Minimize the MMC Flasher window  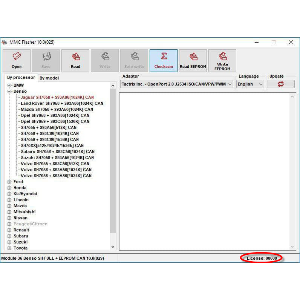click(x=257, y=42)
